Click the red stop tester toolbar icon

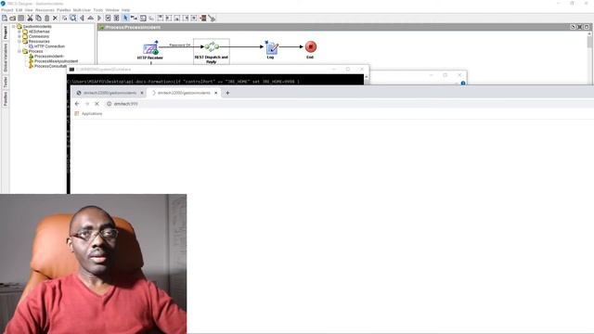coord(203,18)
